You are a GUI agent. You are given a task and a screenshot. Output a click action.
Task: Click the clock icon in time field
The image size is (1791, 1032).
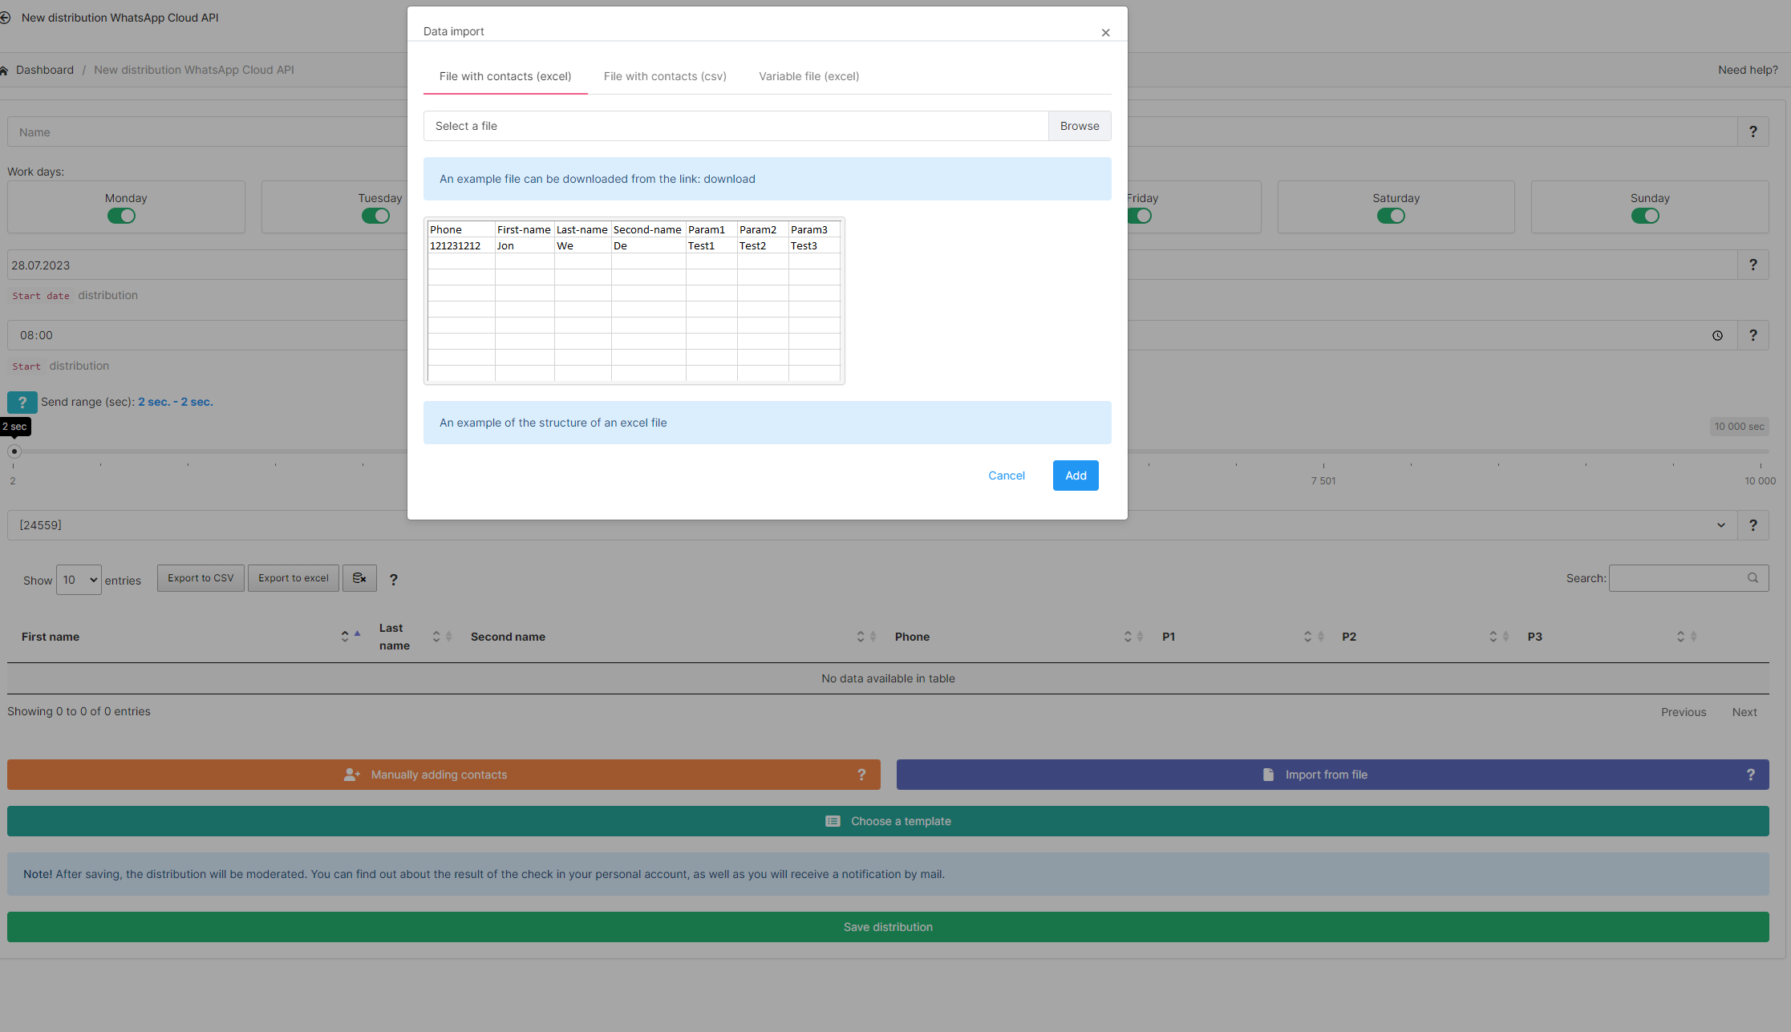click(1717, 336)
